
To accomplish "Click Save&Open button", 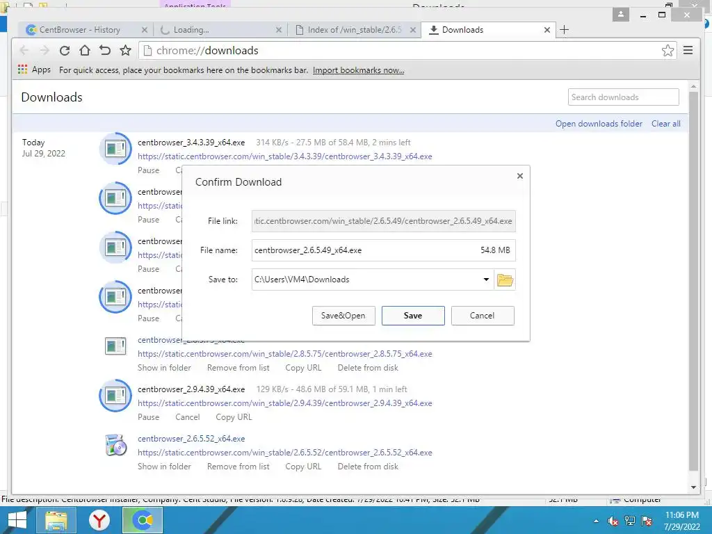I will pyautogui.click(x=343, y=316).
